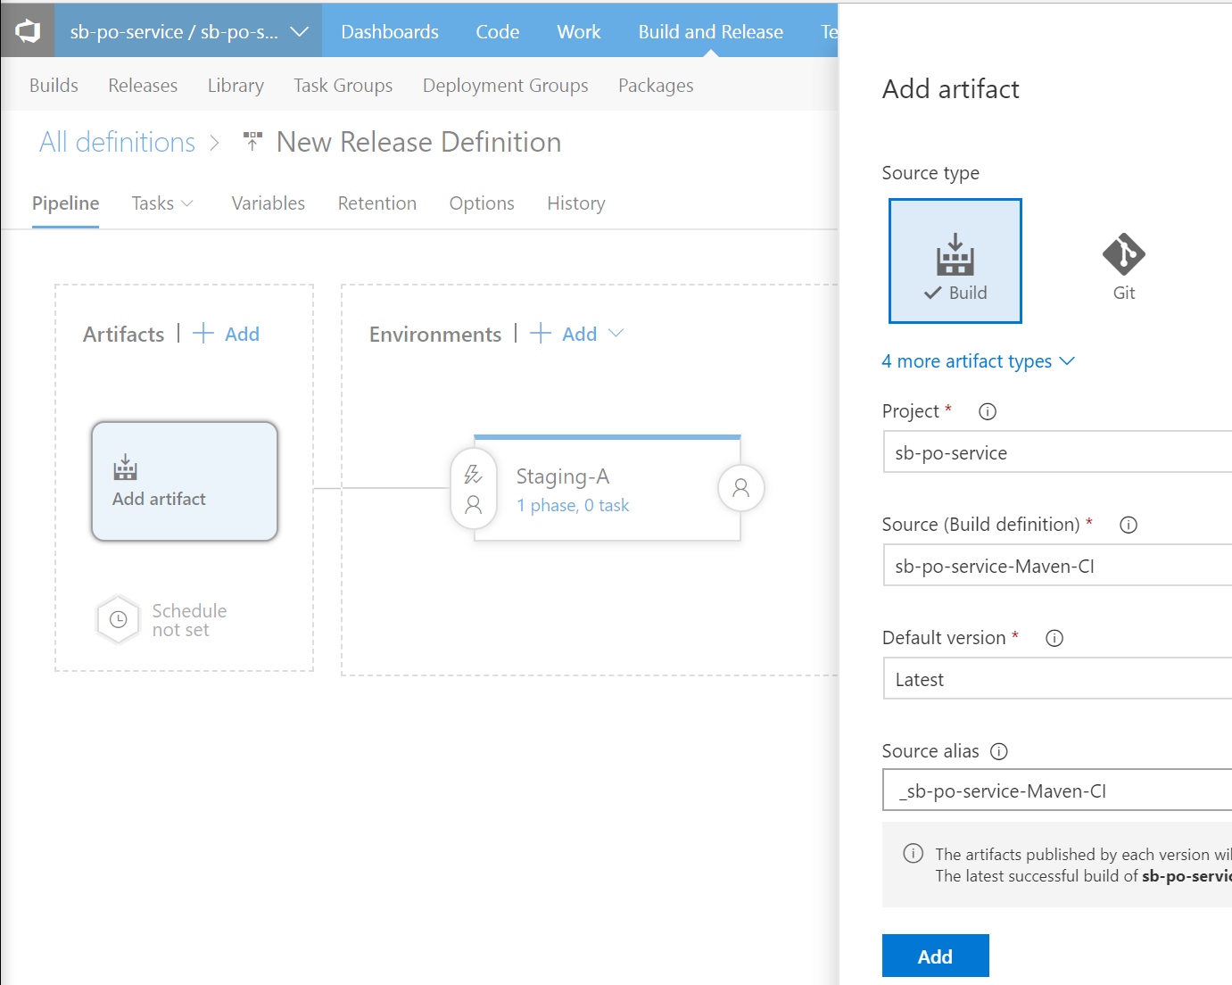Show info for the Project field

[988, 411]
